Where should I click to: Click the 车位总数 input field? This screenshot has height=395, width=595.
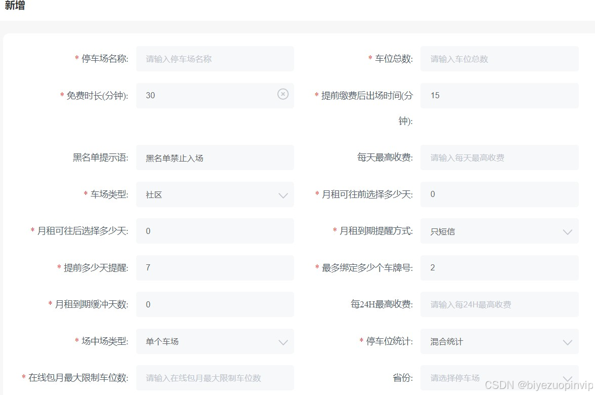[499, 59]
